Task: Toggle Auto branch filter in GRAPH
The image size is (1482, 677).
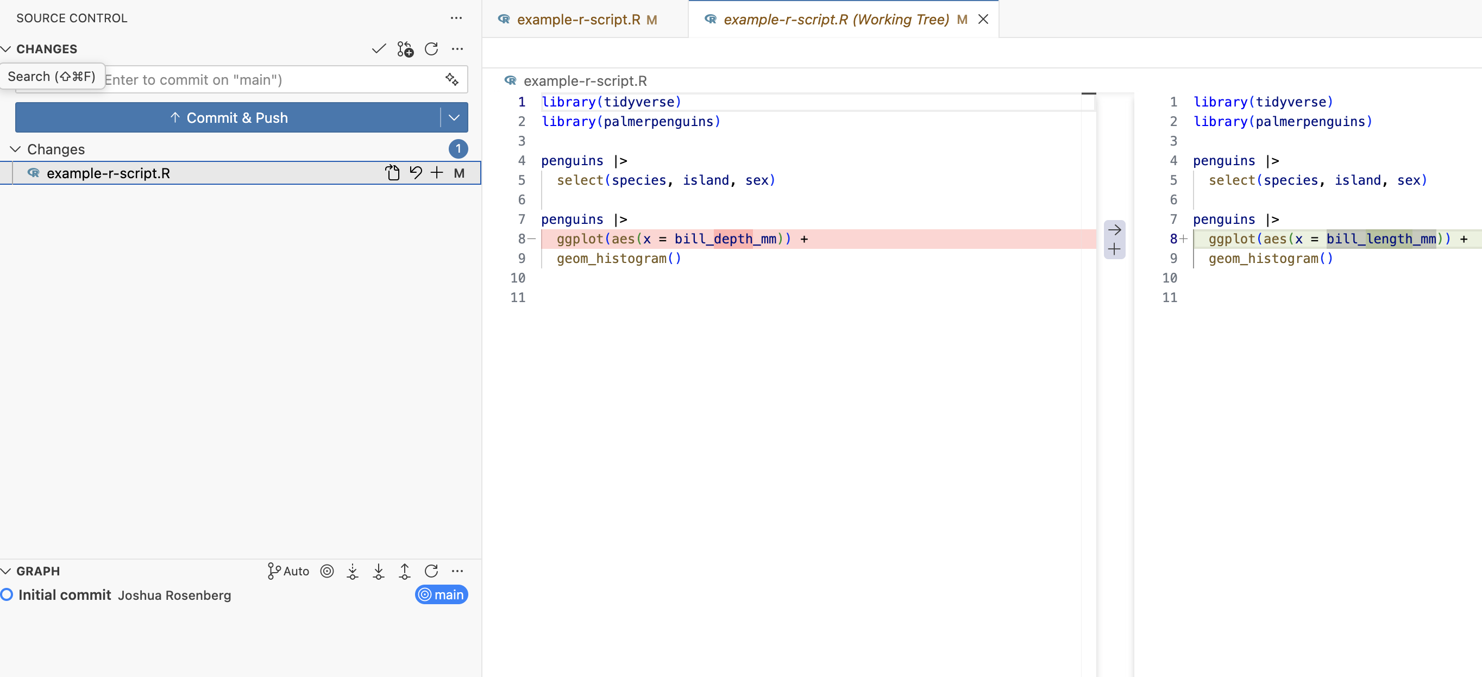Action: coord(288,571)
